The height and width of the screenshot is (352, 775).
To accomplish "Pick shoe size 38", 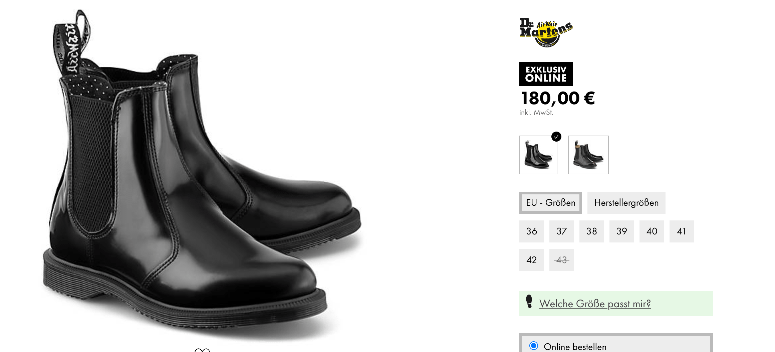I will point(592,231).
